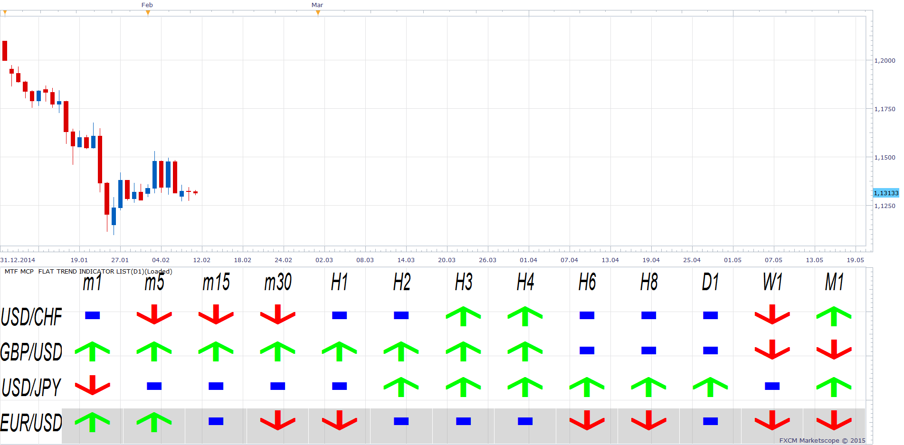Click the EUR/USD row label
This screenshot has height=445, width=904.
pos(31,423)
